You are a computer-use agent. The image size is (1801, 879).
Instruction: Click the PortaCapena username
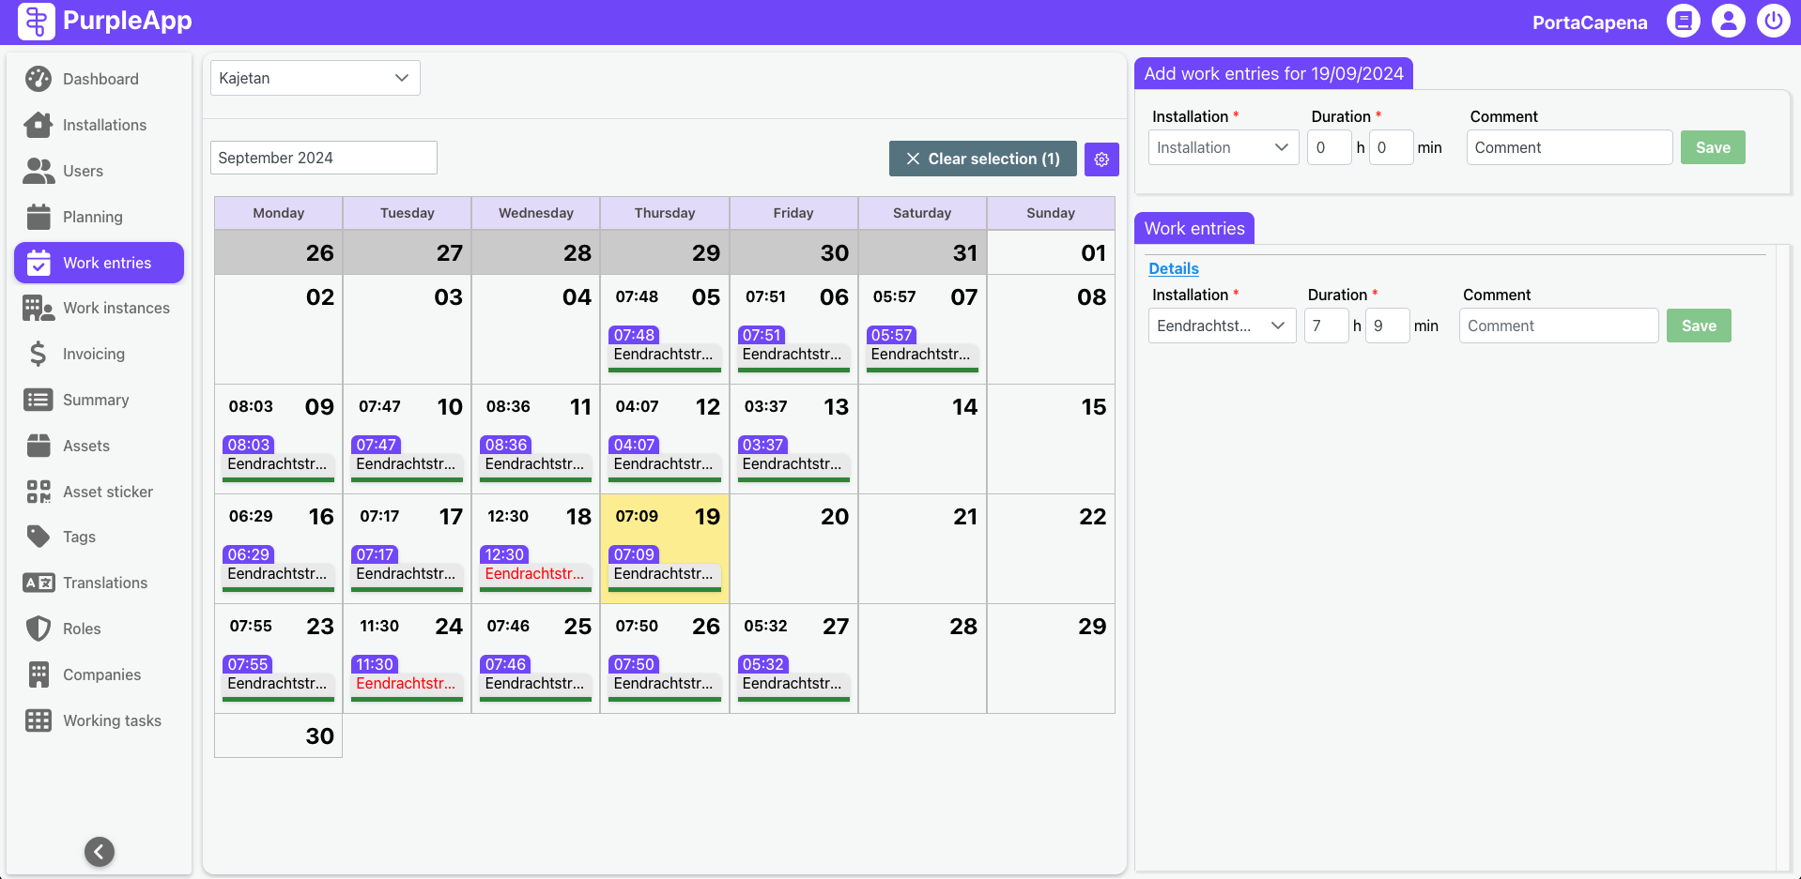tap(1590, 22)
